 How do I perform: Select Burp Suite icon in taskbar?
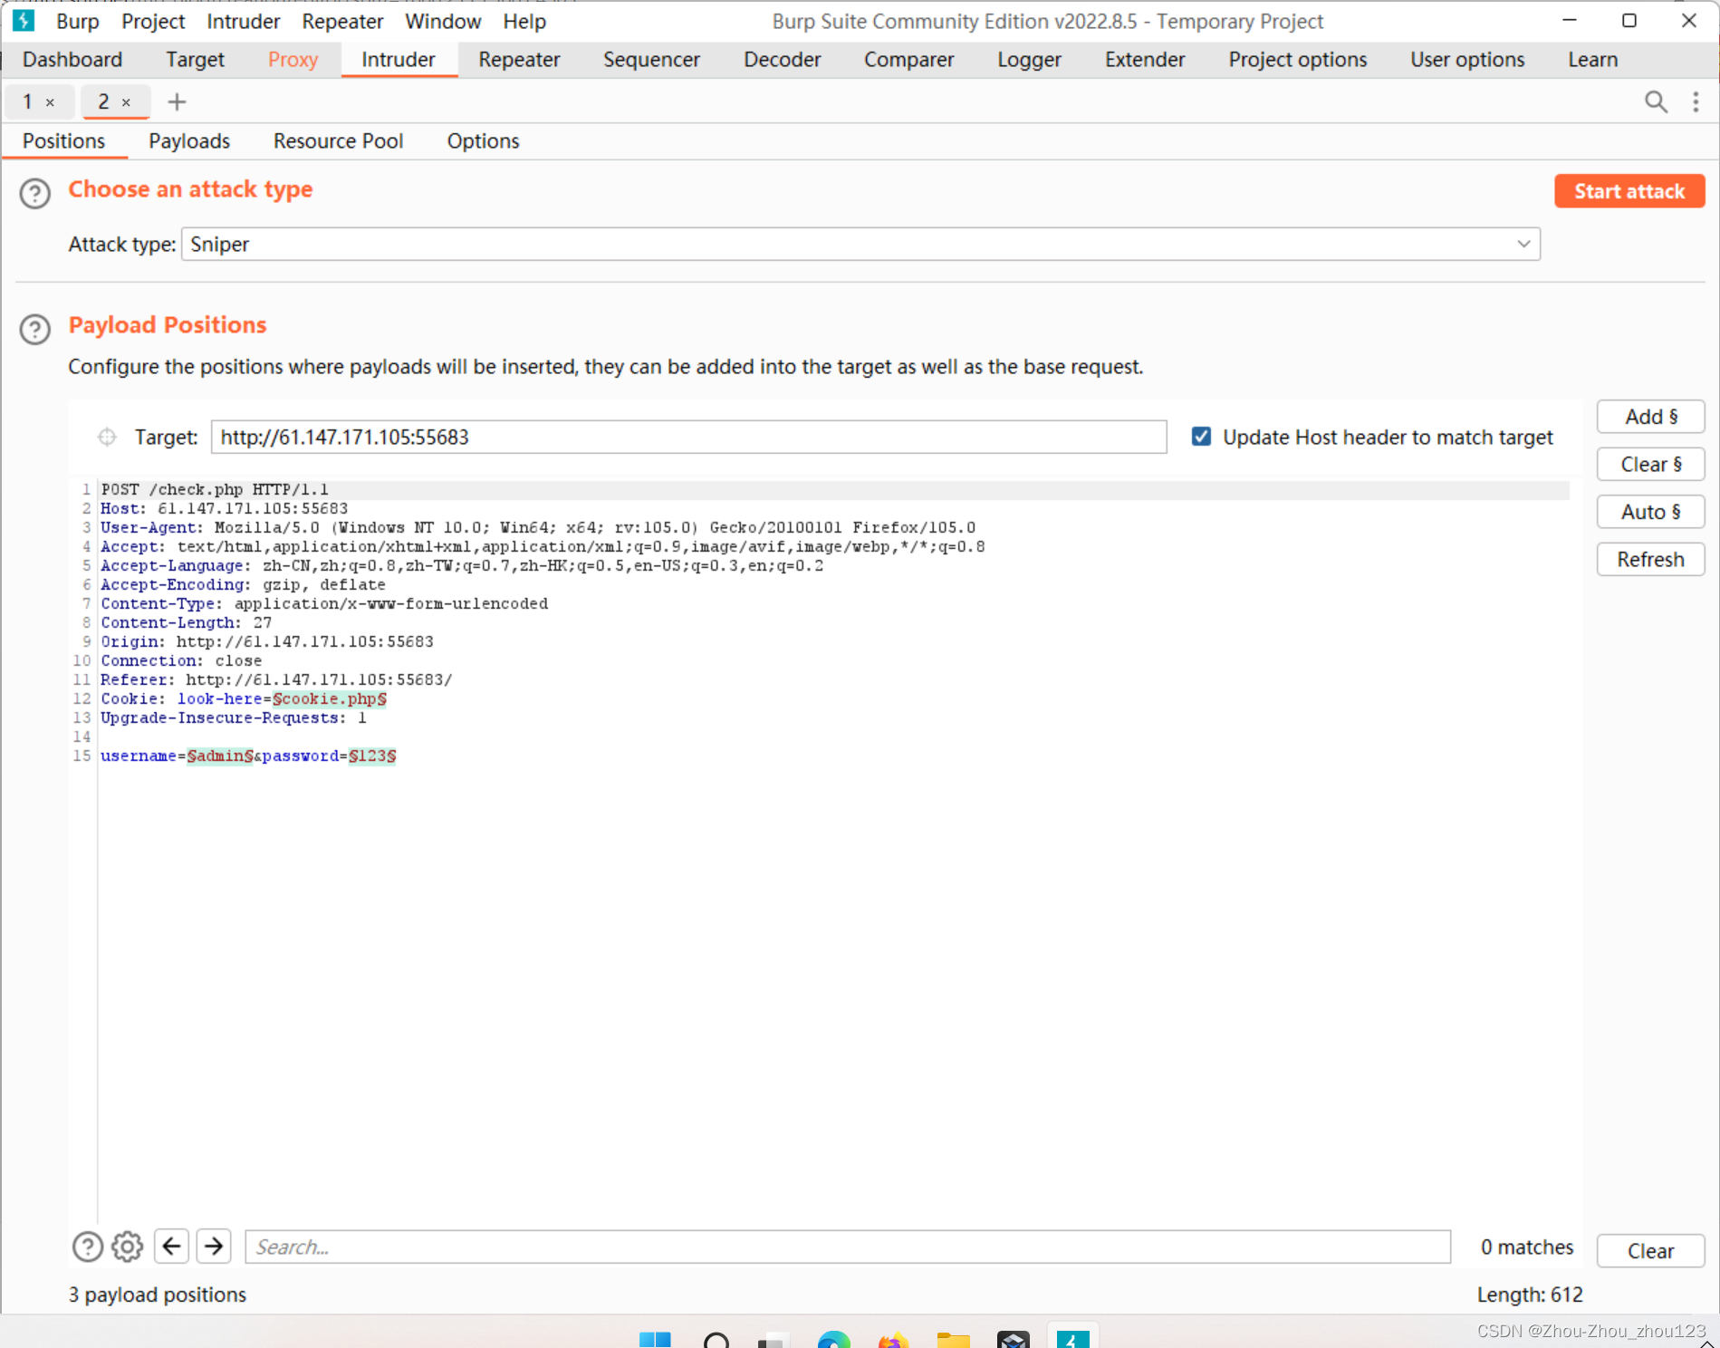(1072, 1337)
